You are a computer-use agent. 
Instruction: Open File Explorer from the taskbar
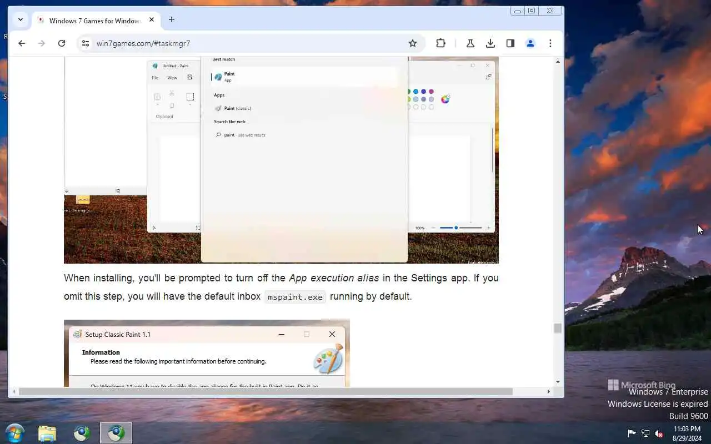pos(47,433)
